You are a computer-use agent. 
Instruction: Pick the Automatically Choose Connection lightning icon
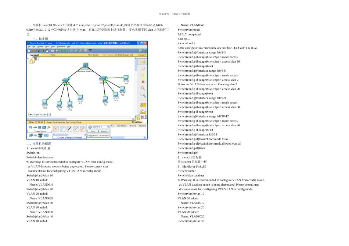pyautogui.click(x=56, y=129)
